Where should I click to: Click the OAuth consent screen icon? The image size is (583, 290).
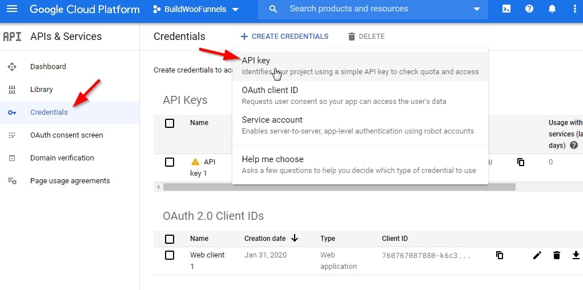pyautogui.click(x=12, y=135)
